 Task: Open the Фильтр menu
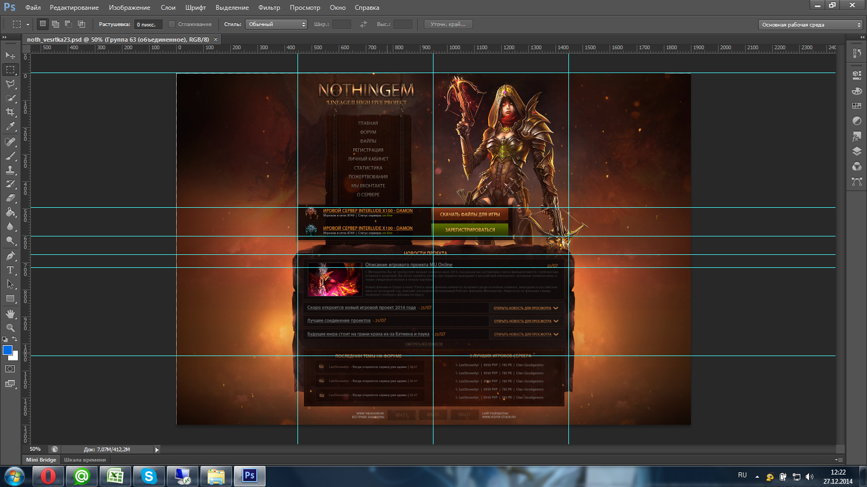[269, 8]
